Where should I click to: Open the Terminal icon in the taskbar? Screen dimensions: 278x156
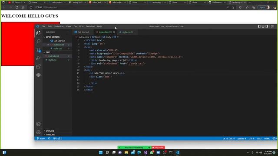171,153
